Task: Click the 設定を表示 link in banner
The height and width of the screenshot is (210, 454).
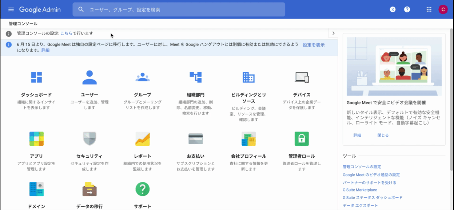Action: [x=314, y=45]
